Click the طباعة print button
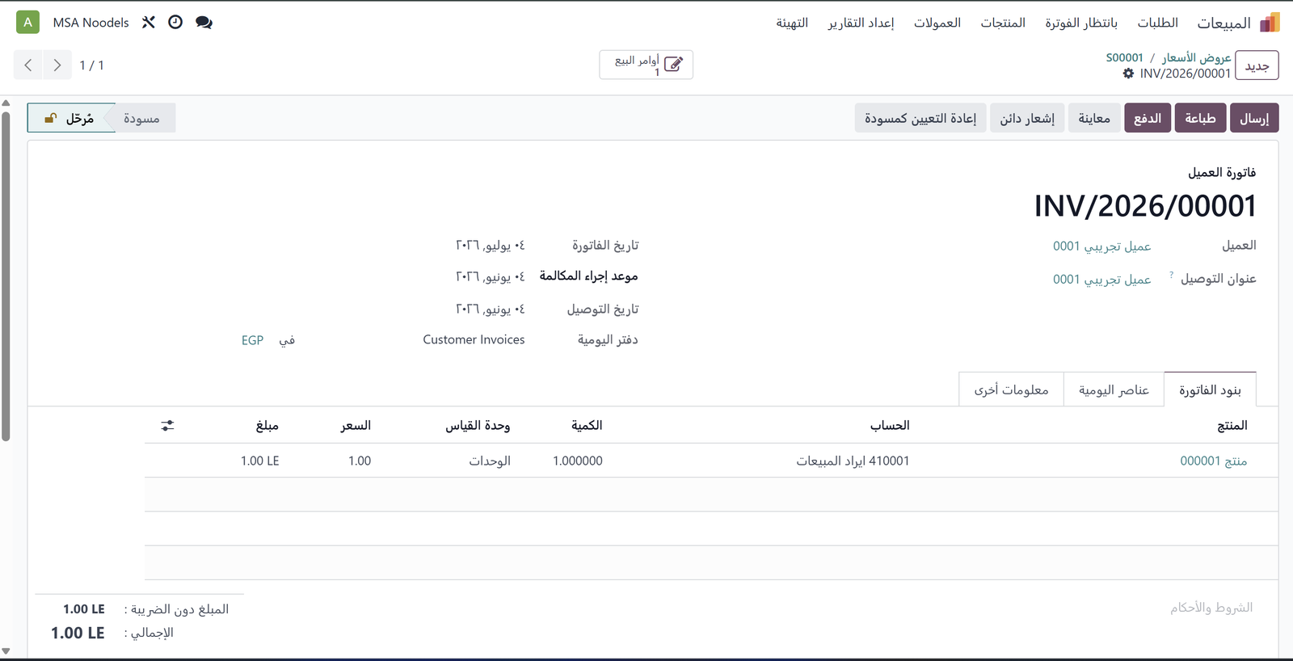This screenshot has height=661, width=1293. [x=1200, y=118]
